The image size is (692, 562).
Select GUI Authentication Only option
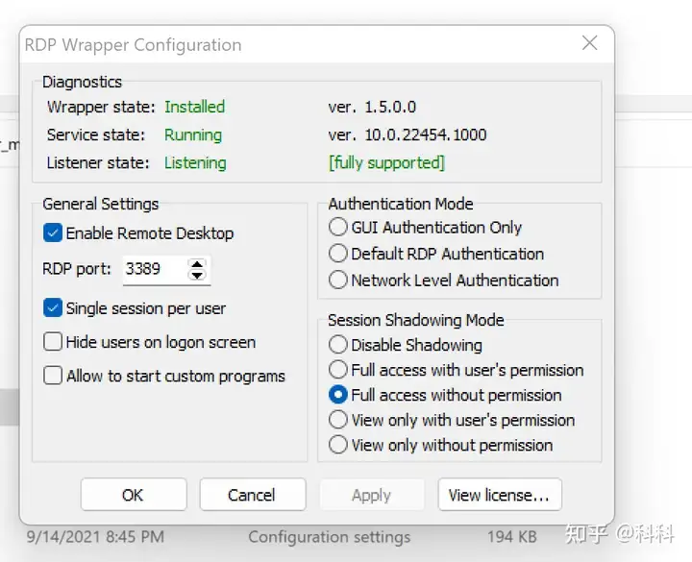point(338,227)
